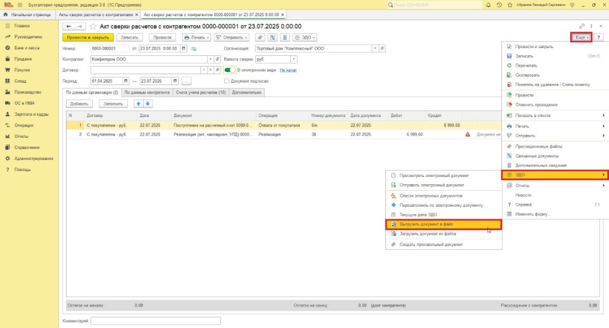Expand the 'Контрагент' field dropdown arrow
The width and height of the screenshot is (609, 328).
210,59
